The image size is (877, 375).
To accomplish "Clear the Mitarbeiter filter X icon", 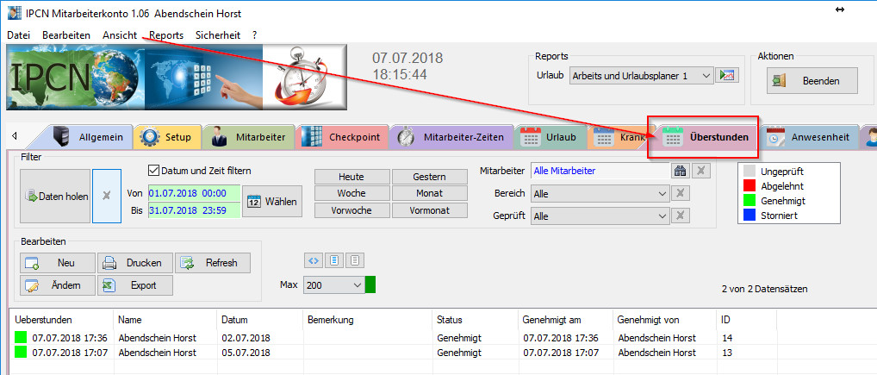I will (x=700, y=171).
